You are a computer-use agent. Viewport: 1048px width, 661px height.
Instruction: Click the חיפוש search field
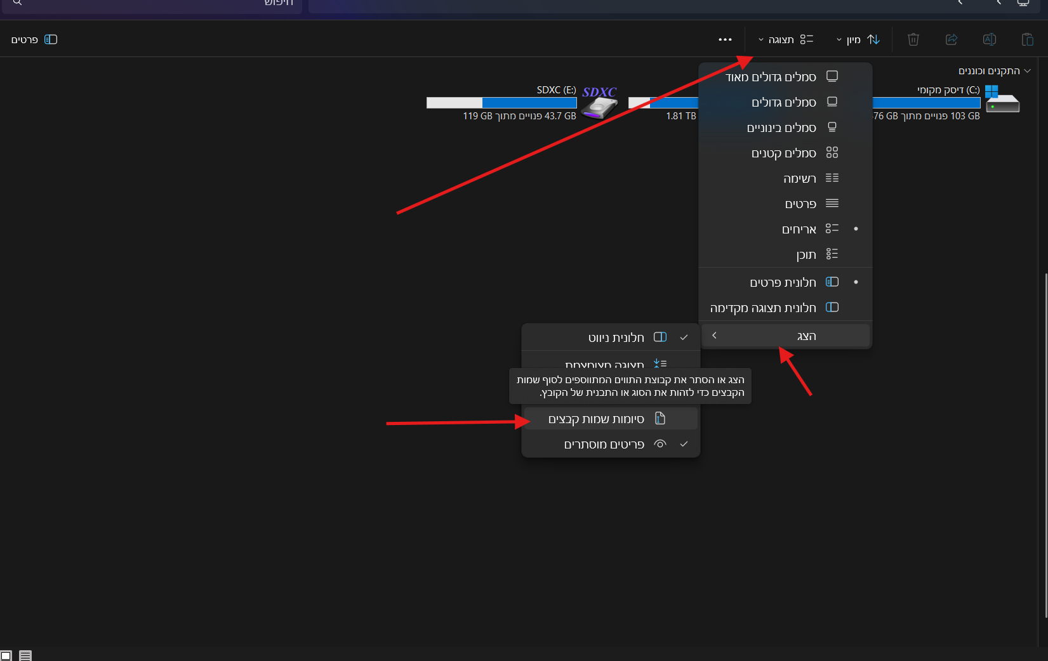tap(159, 4)
